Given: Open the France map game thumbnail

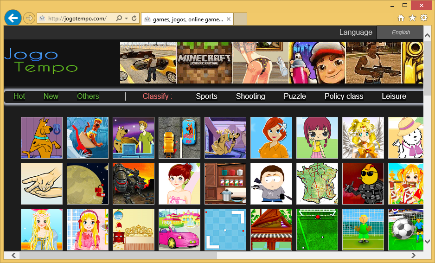Looking at the screenshot, I should [x=317, y=183].
